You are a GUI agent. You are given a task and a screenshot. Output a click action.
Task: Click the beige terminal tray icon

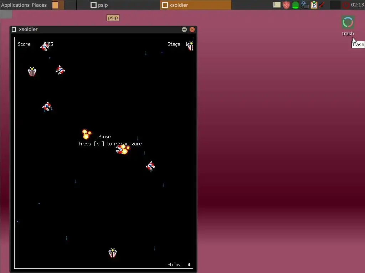(277, 5)
